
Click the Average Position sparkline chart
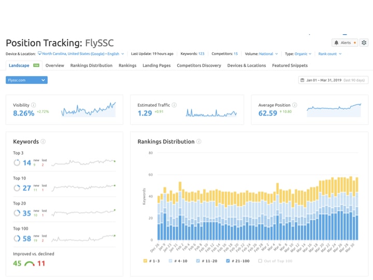click(334, 110)
